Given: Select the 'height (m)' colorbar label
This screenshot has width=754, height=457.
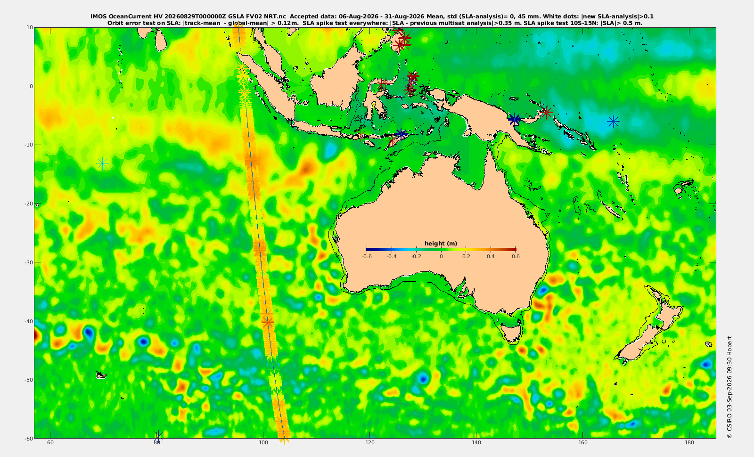Looking at the screenshot, I should (441, 244).
